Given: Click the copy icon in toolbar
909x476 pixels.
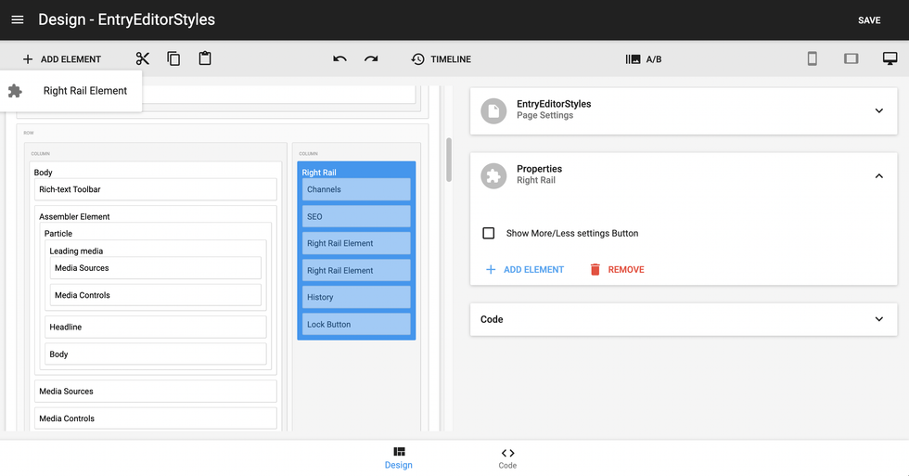Looking at the screenshot, I should (x=173, y=58).
